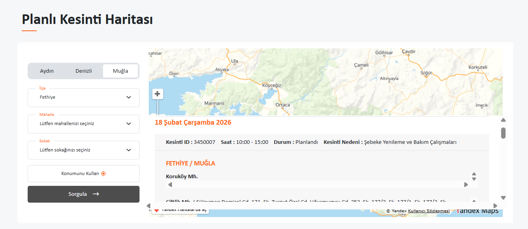Select the Muğla province tab
This screenshot has width=528, height=229.
pyautogui.click(x=121, y=71)
